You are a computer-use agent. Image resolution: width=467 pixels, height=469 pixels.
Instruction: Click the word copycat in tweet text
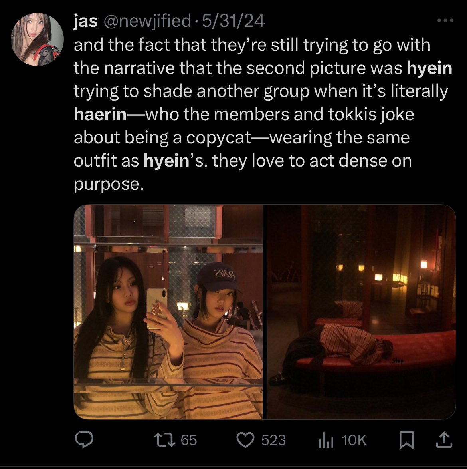(219, 138)
